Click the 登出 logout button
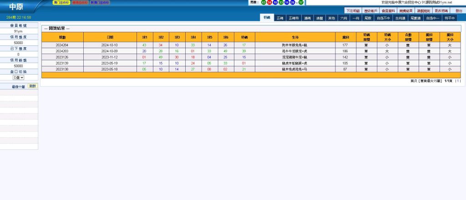 click(458, 10)
